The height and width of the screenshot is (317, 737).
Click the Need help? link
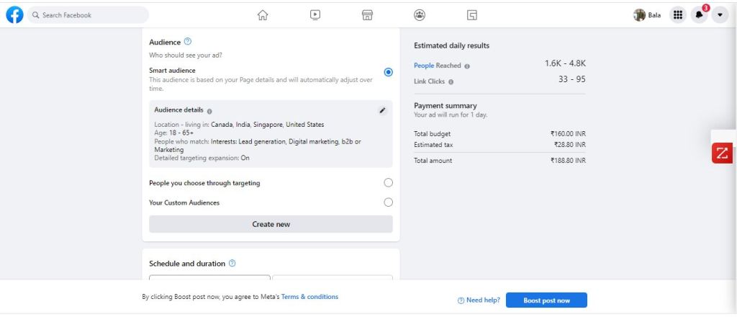pyautogui.click(x=479, y=300)
